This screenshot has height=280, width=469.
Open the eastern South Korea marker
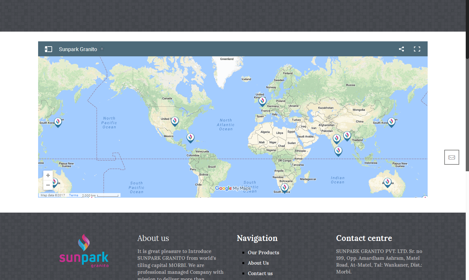[x=391, y=122]
